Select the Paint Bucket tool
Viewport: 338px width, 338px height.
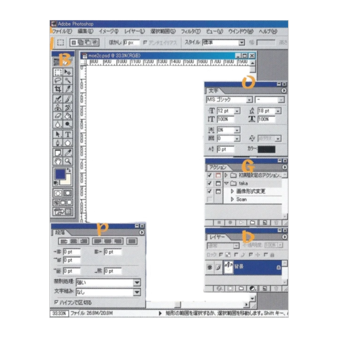[68, 116]
